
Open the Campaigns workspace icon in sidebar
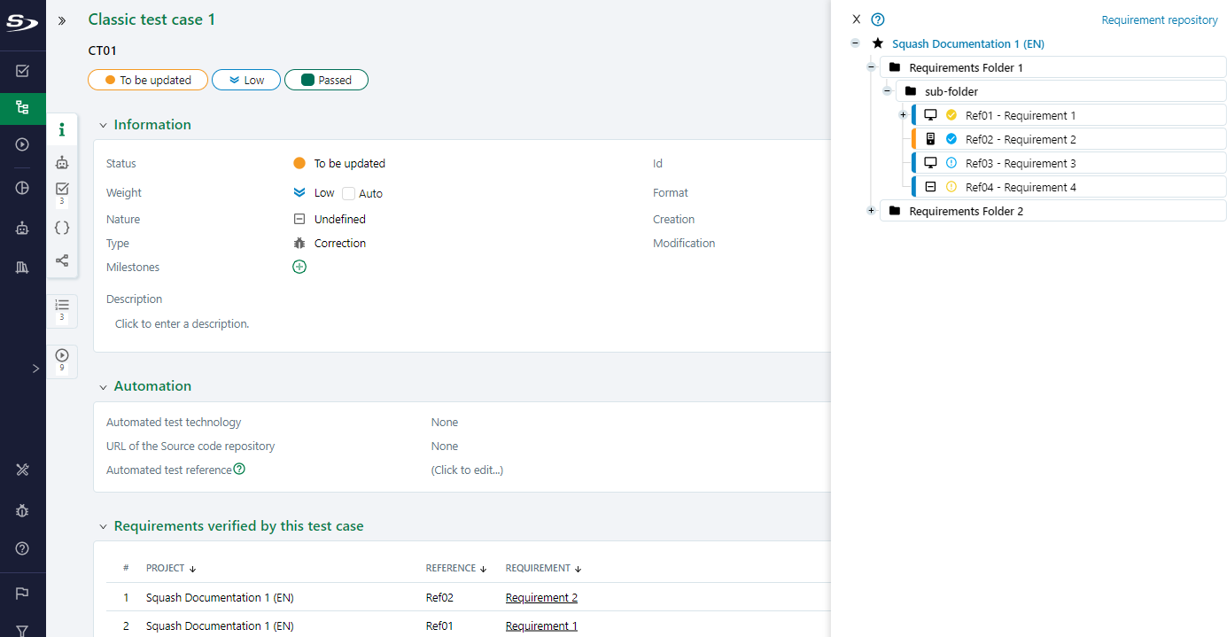click(x=22, y=144)
